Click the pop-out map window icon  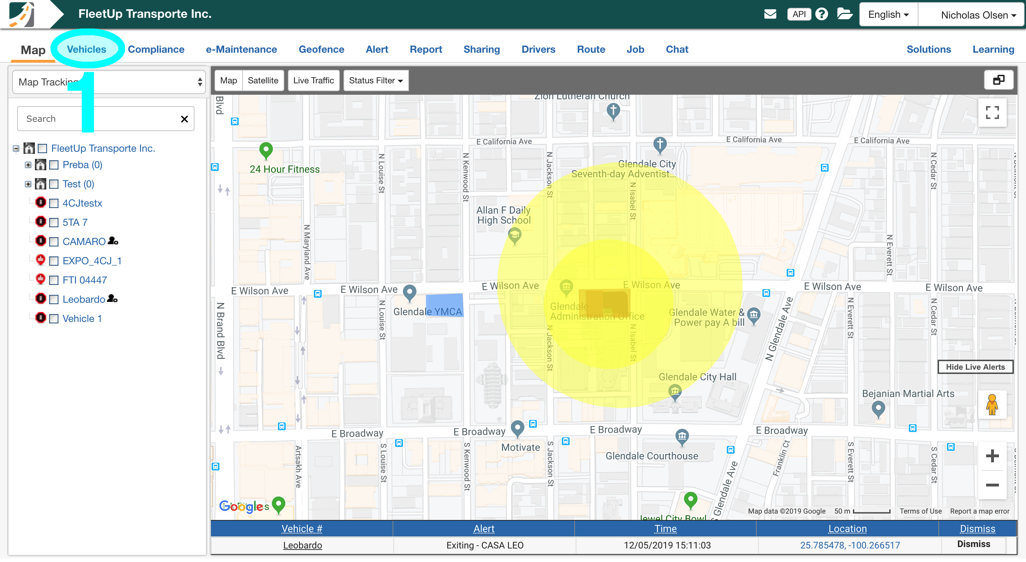pyautogui.click(x=998, y=80)
